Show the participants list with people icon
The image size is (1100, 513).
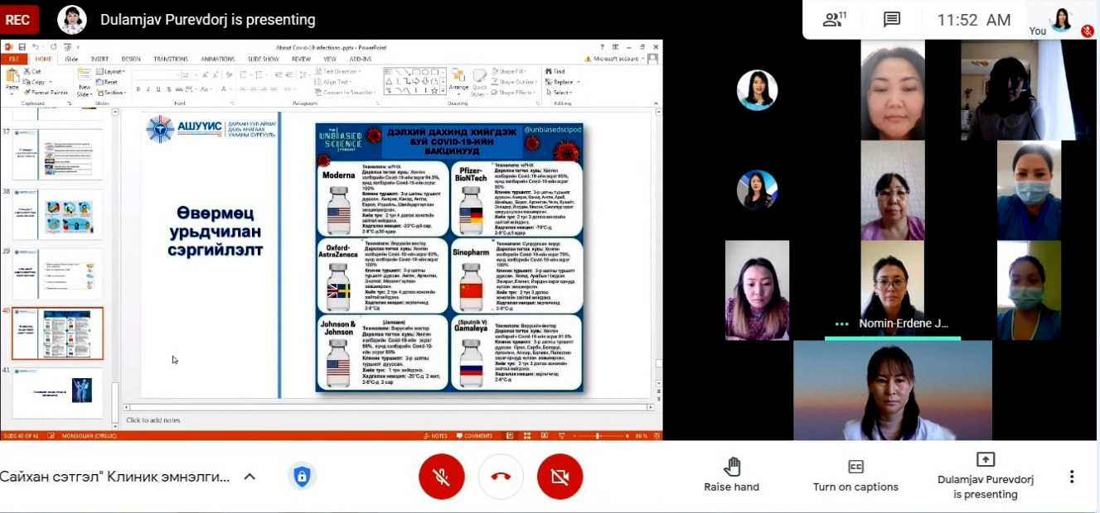click(x=834, y=20)
